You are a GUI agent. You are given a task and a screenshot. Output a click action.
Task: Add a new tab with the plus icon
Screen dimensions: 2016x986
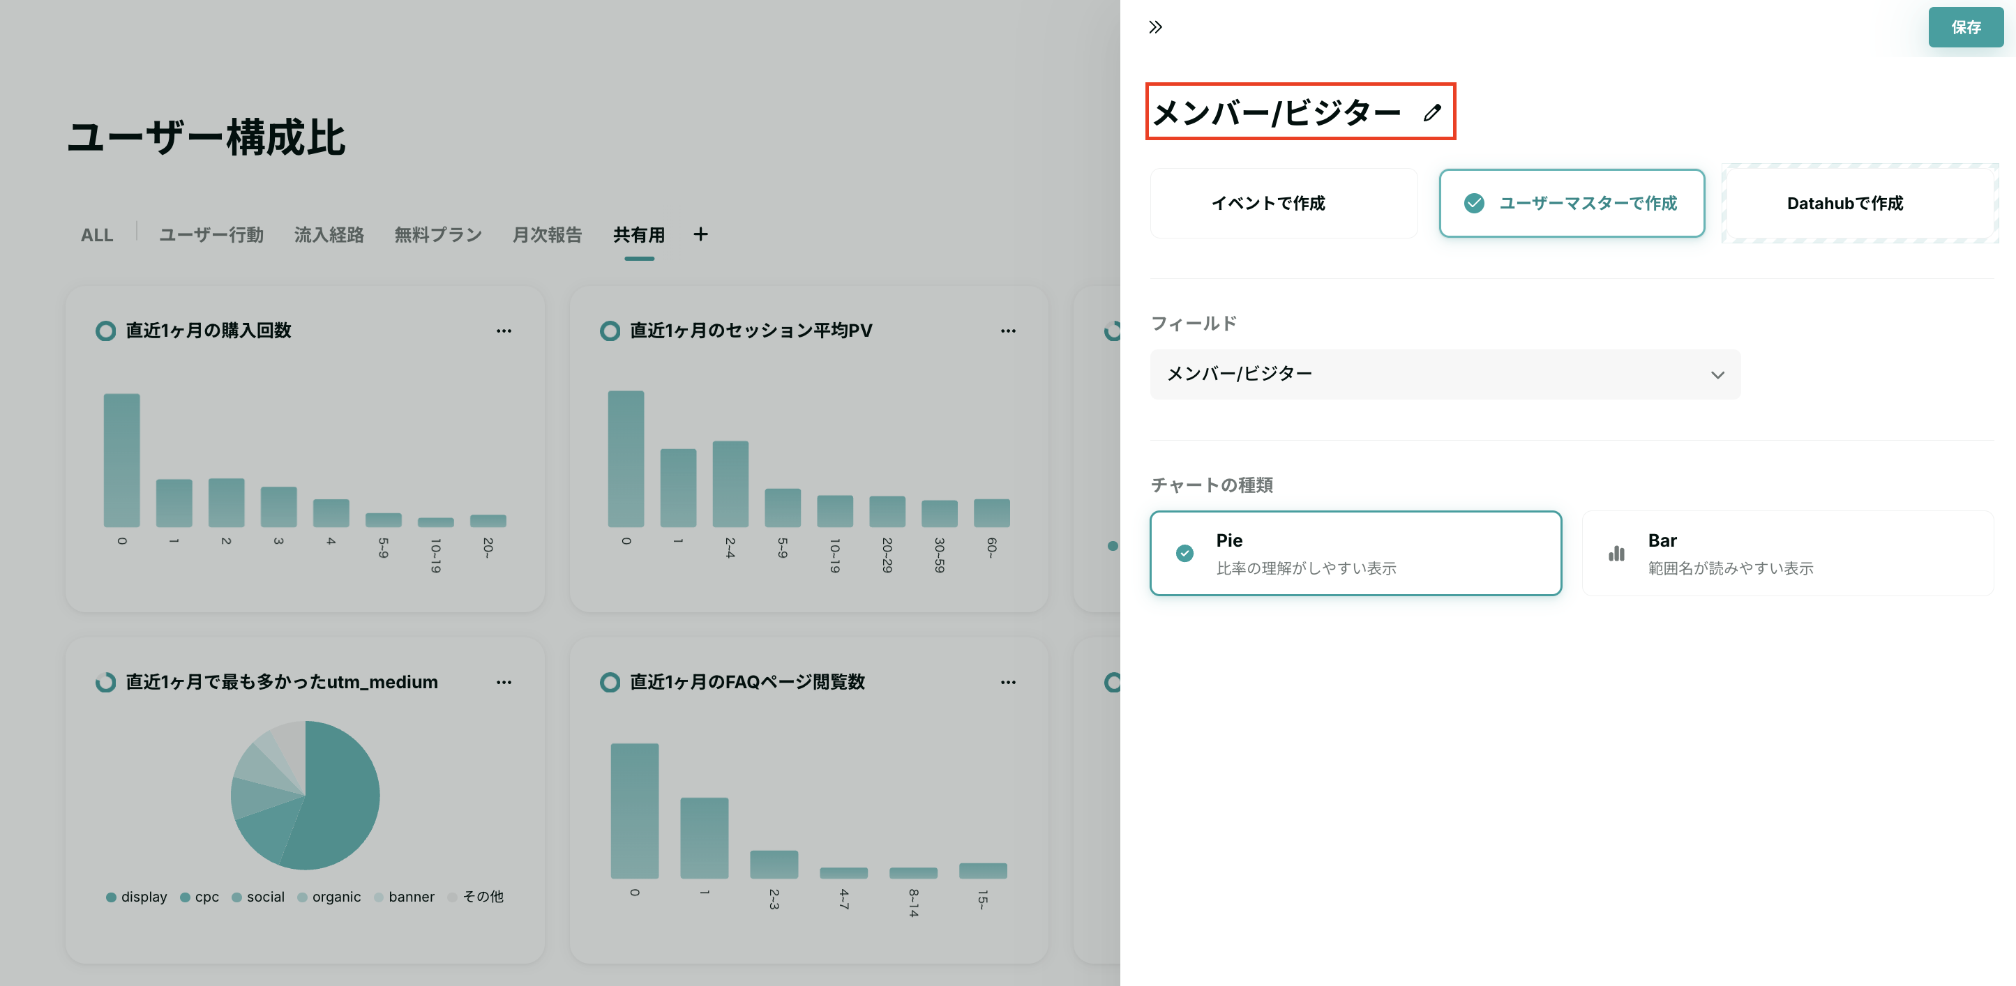point(700,234)
